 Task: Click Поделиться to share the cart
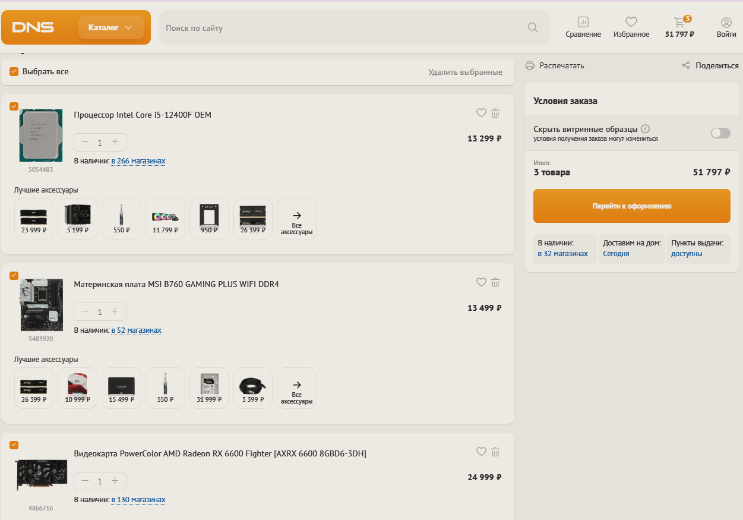710,66
